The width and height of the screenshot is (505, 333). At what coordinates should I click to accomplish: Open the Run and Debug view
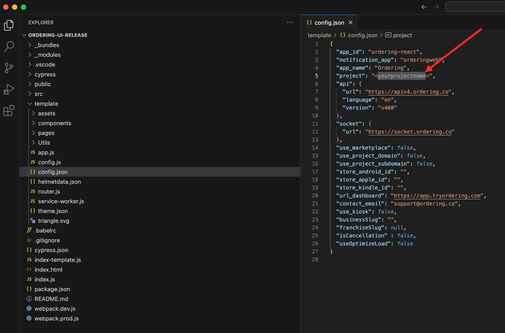coord(9,89)
